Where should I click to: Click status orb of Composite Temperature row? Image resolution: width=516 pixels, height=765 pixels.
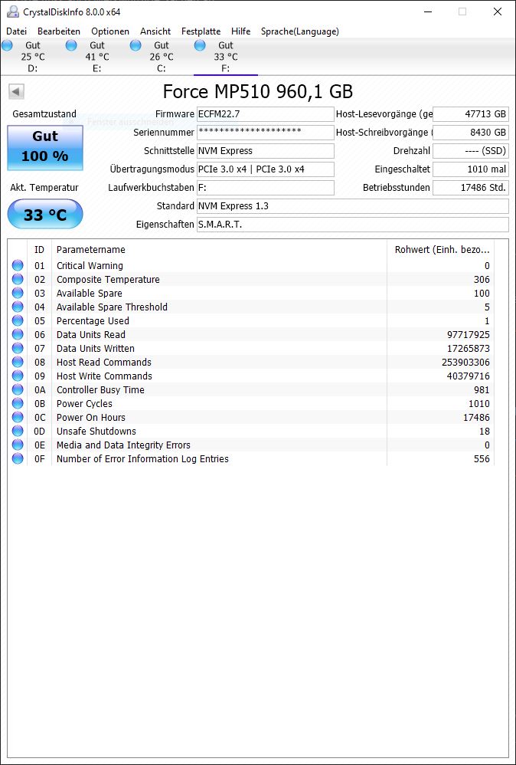(x=18, y=279)
